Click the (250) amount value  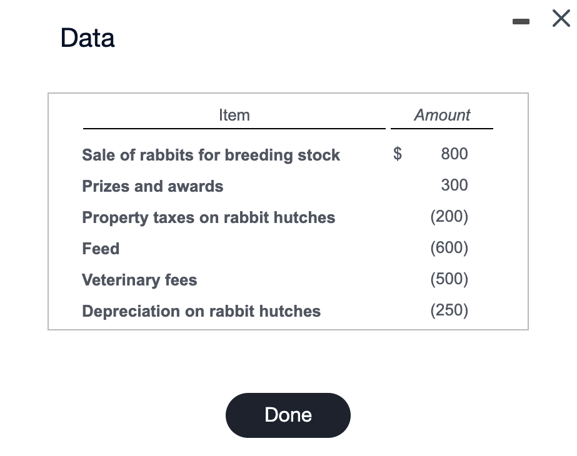[449, 310]
